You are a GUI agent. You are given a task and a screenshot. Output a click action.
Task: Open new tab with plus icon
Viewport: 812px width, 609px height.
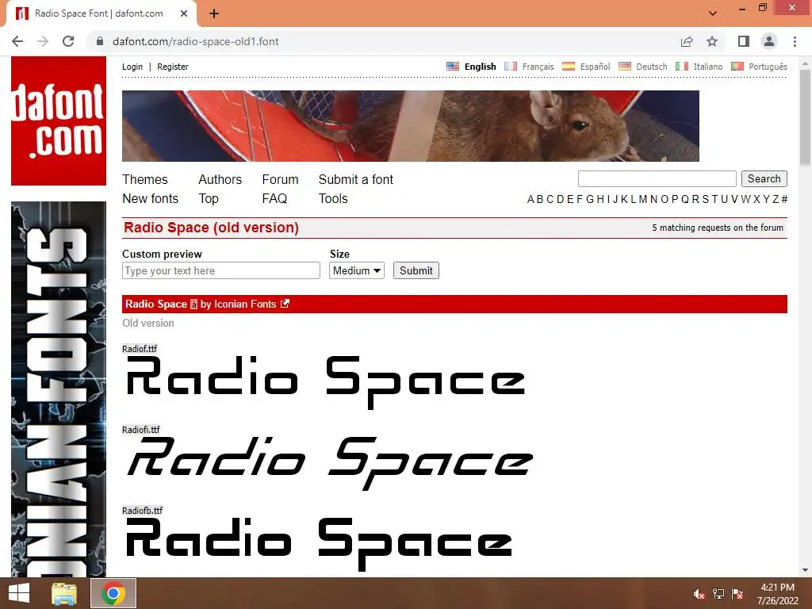click(x=214, y=13)
